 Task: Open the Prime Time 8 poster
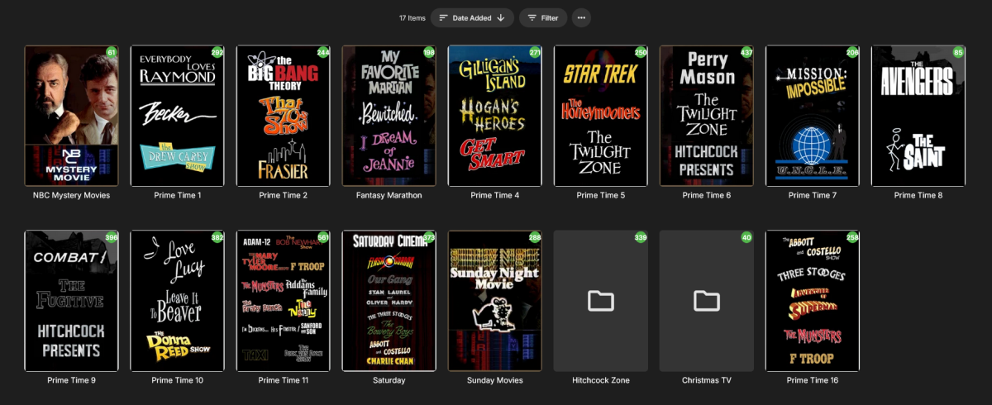918,116
